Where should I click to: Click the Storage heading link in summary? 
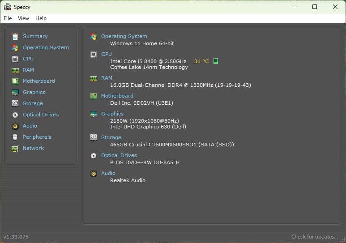click(111, 137)
